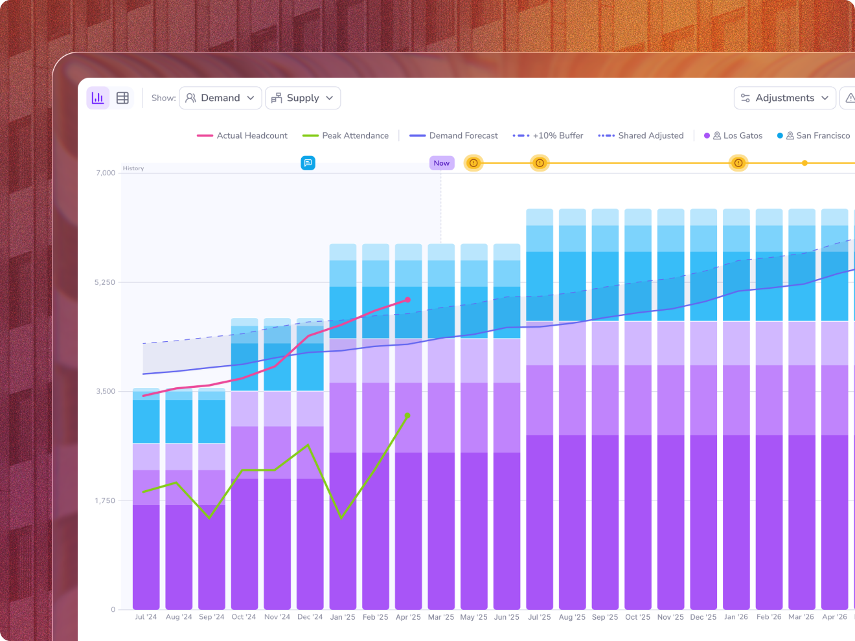Click the 5,250 y-axis label
The image size is (855, 641).
(x=105, y=282)
